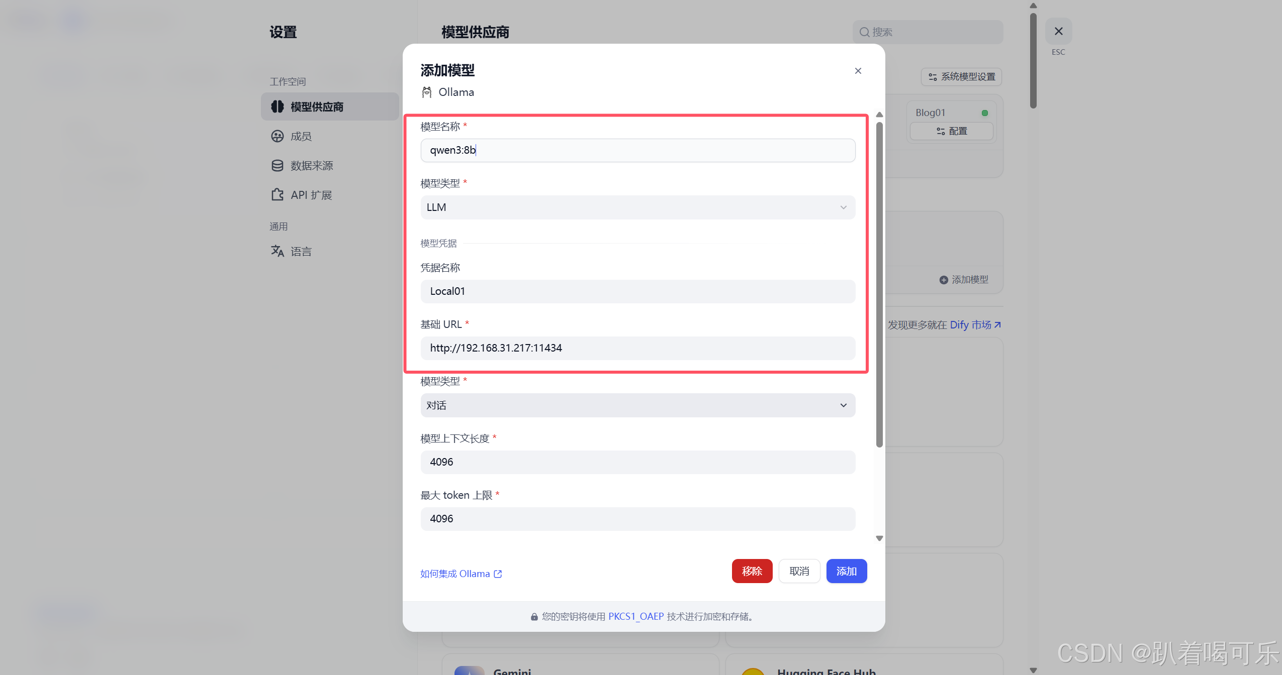Click the sliders icon in 系统模型设置 button

coord(933,77)
